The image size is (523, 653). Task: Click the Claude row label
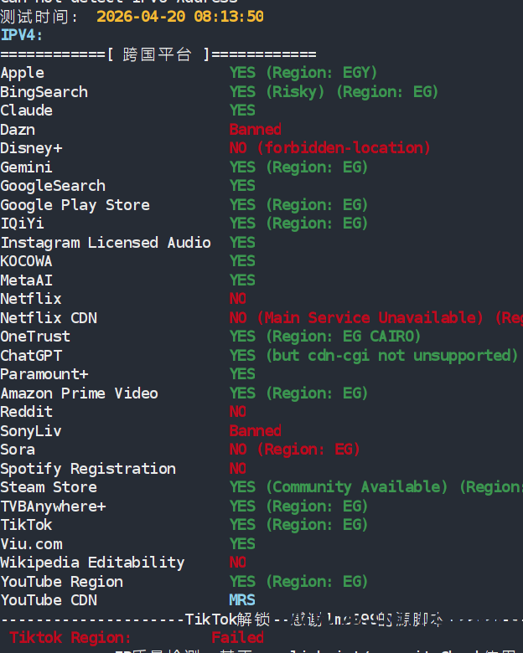(26, 111)
